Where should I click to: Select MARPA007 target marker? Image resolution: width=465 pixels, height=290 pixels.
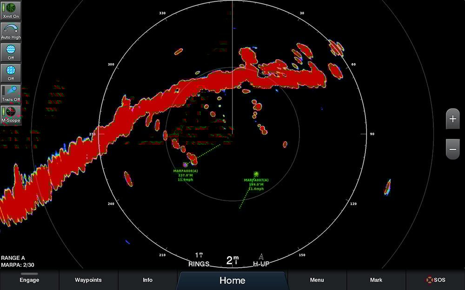pos(256,174)
